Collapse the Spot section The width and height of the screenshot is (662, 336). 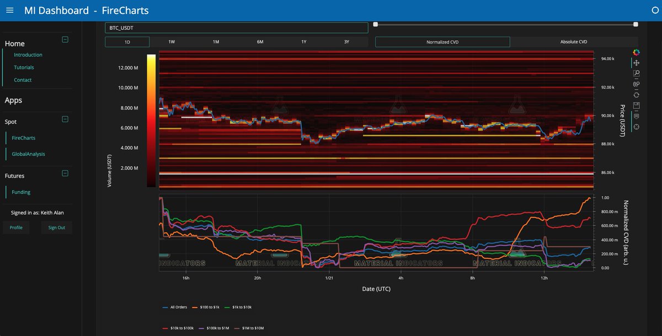(65, 119)
